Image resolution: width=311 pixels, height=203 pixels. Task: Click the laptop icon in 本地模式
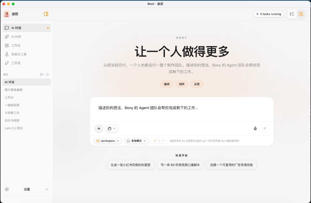point(128,141)
